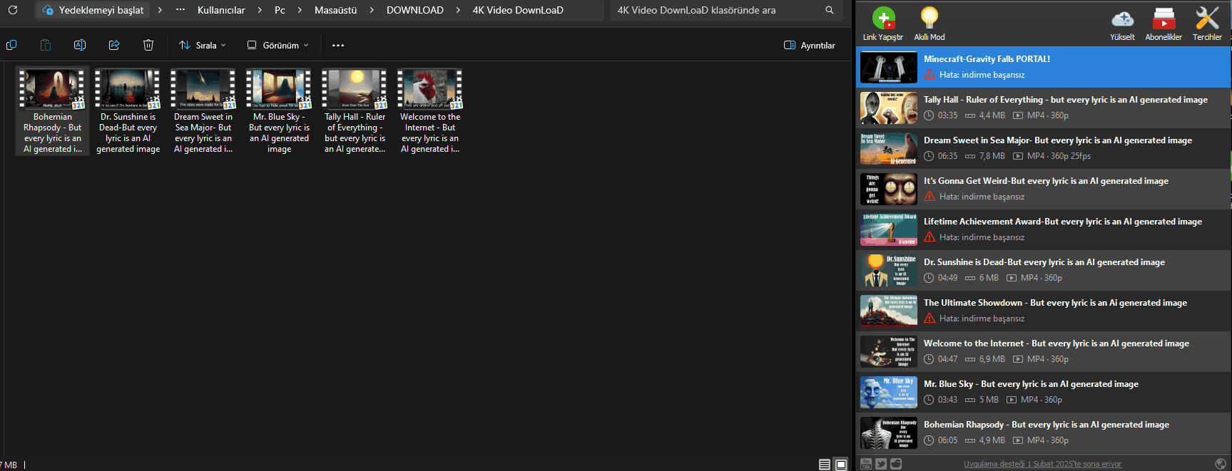1232x471 pixels.
Task: Select Dream Sweet in Sea Major download row
Action: (1043, 148)
